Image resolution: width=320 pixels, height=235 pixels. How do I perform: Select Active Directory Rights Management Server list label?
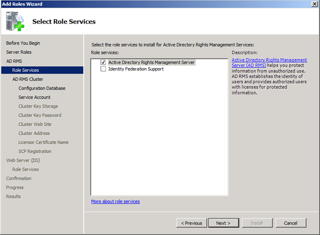tap(151, 62)
